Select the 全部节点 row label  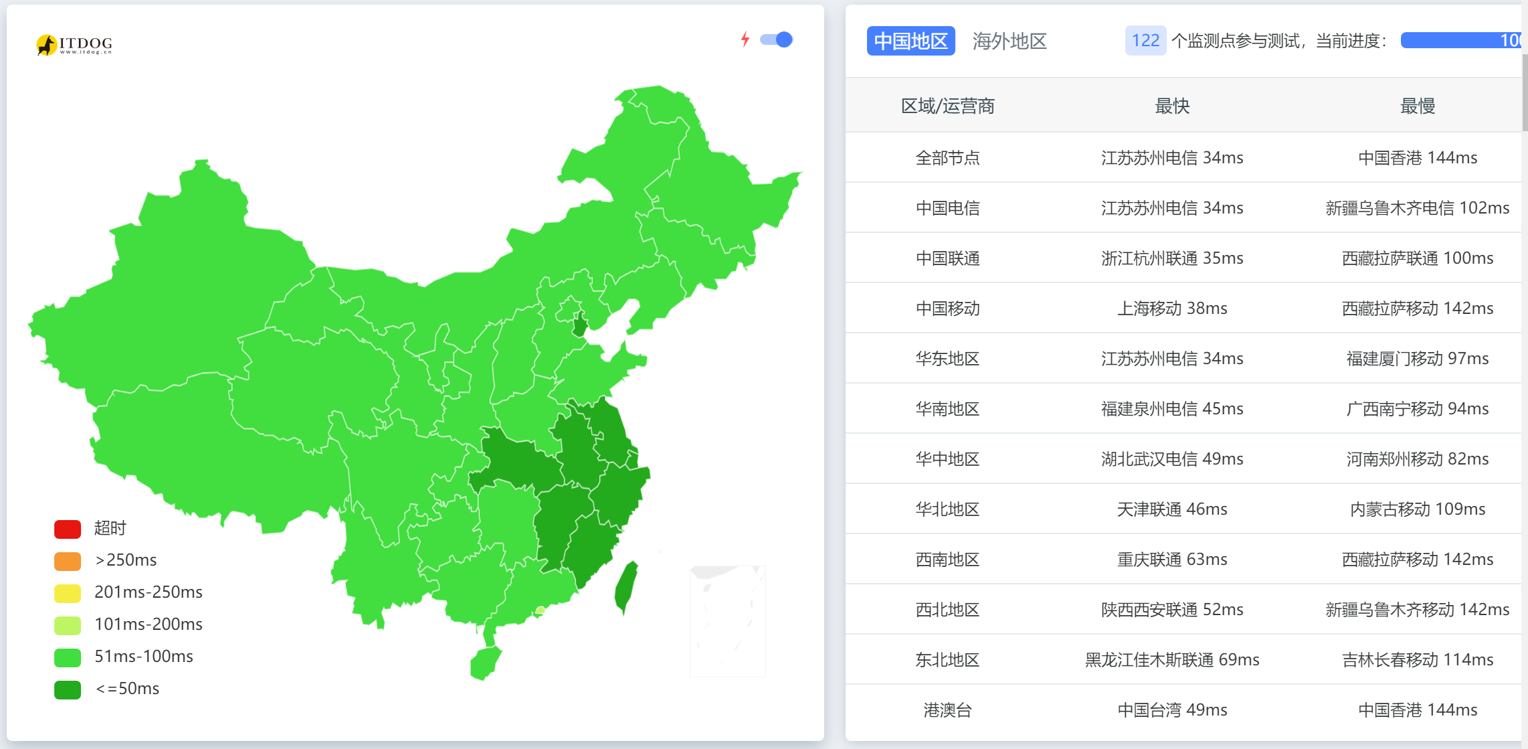pyautogui.click(x=947, y=157)
